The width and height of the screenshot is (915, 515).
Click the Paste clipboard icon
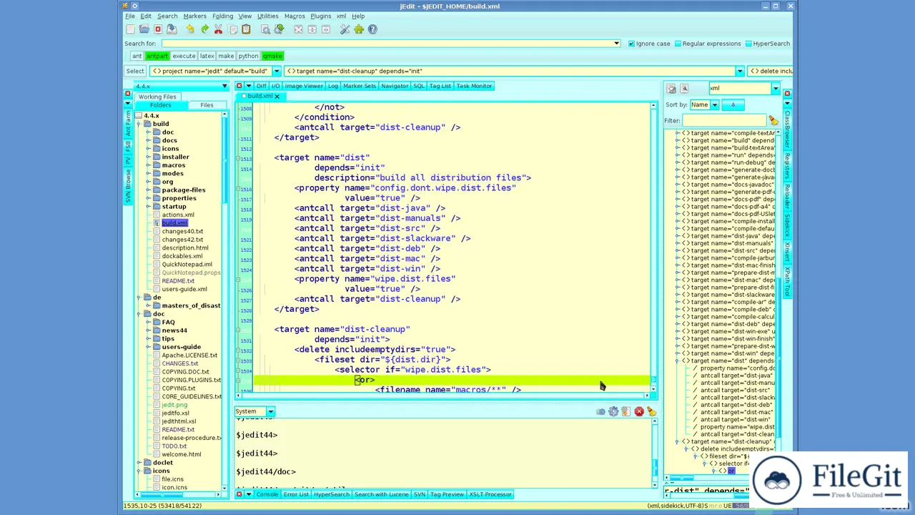pyautogui.click(x=246, y=29)
